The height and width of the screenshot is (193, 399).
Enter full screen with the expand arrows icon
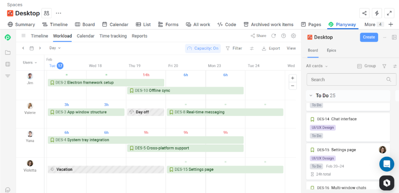(x=389, y=13)
